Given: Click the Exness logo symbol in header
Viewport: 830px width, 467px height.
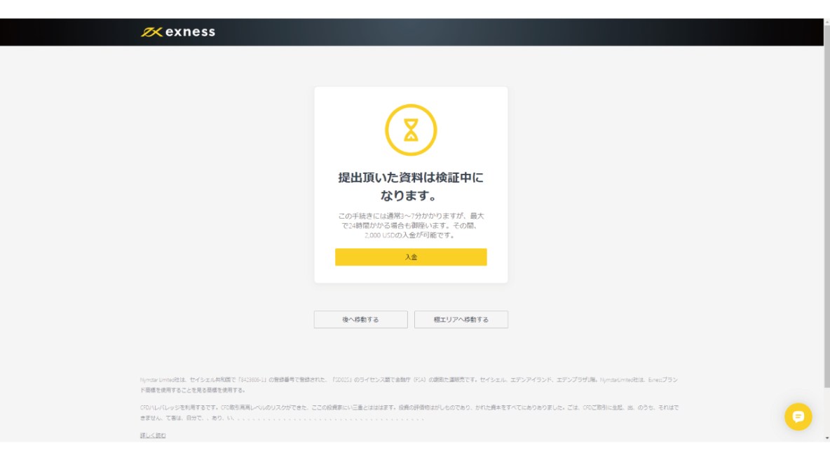Looking at the screenshot, I should (151, 32).
